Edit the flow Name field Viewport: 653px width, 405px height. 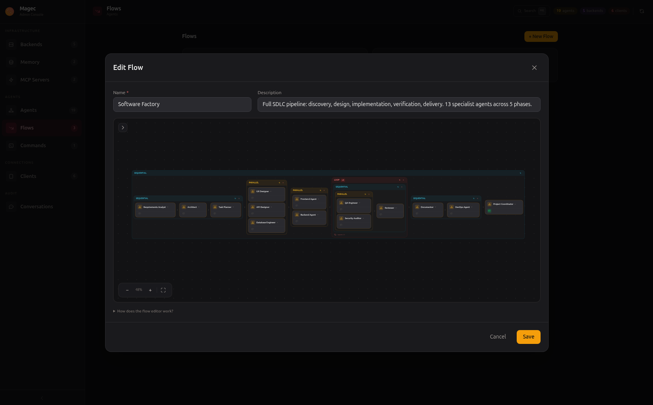[182, 104]
